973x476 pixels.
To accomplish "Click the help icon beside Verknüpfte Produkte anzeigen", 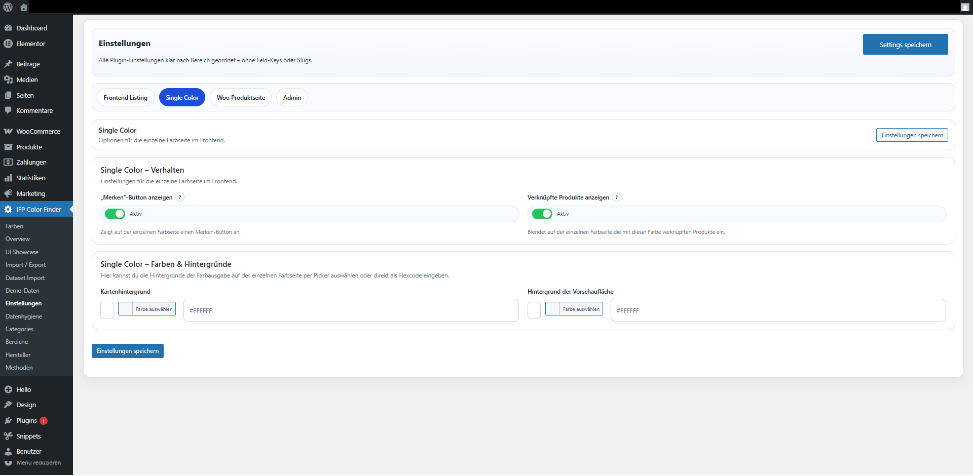I will click(x=616, y=197).
